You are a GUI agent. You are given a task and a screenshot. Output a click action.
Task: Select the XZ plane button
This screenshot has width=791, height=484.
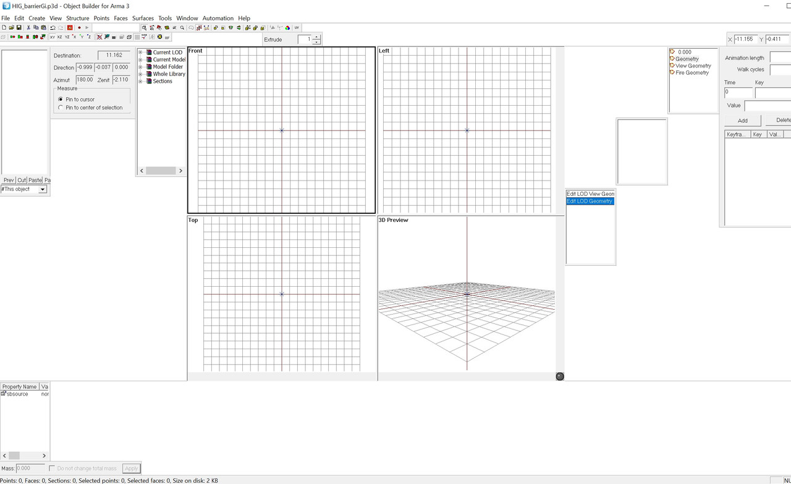tap(60, 37)
